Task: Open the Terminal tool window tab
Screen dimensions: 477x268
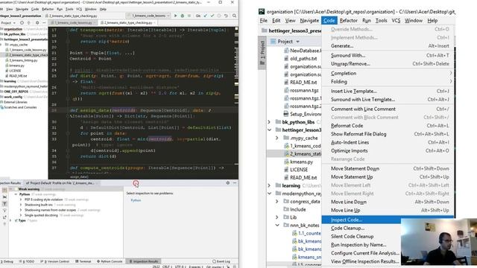Action: click(x=83, y=261)
